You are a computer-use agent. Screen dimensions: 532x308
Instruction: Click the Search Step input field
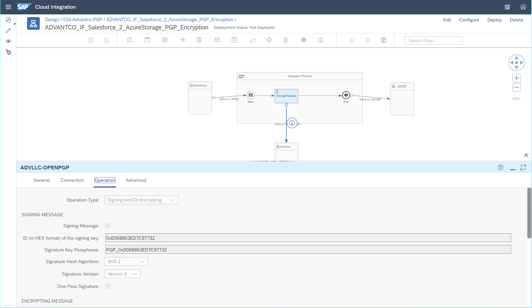click(x=433, y=41)
